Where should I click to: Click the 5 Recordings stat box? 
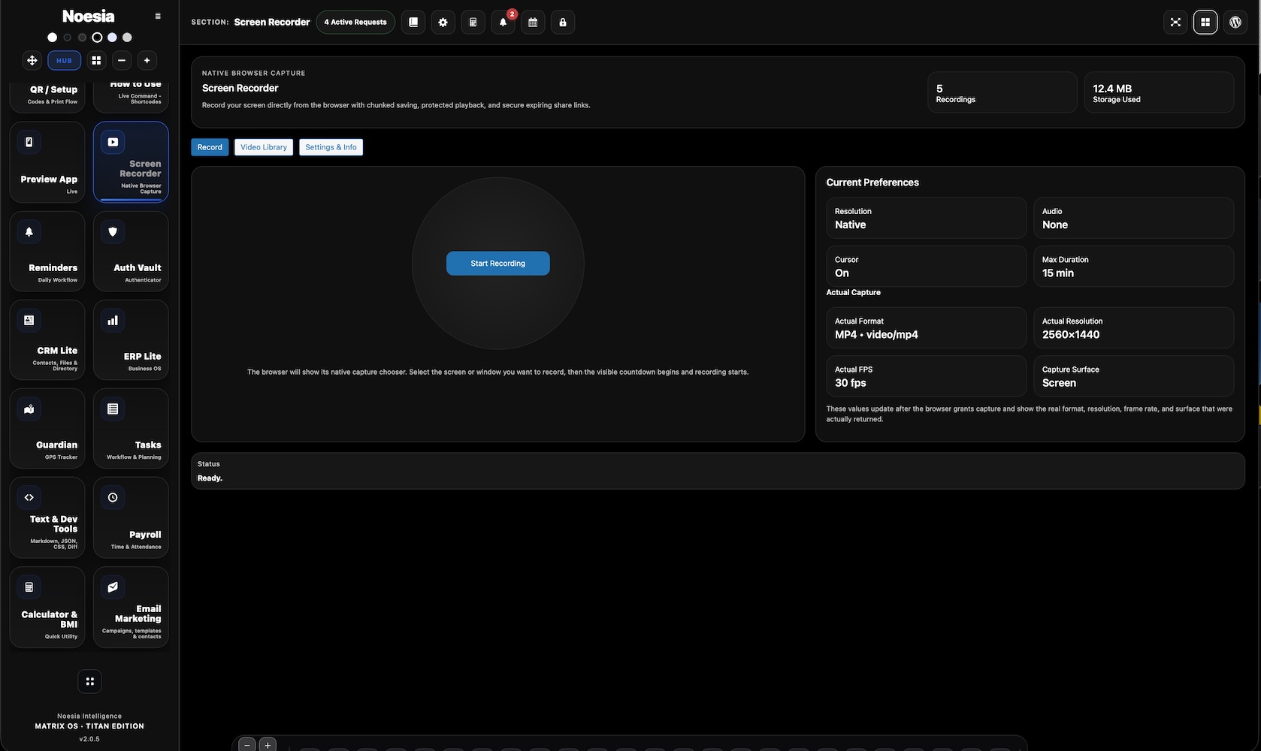pyautogui.click(x=1002, y=92)
